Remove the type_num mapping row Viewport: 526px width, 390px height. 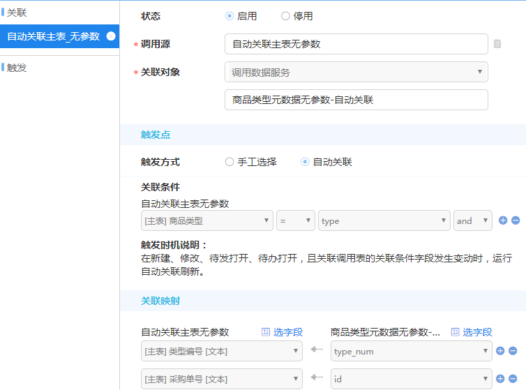(513, 351)
